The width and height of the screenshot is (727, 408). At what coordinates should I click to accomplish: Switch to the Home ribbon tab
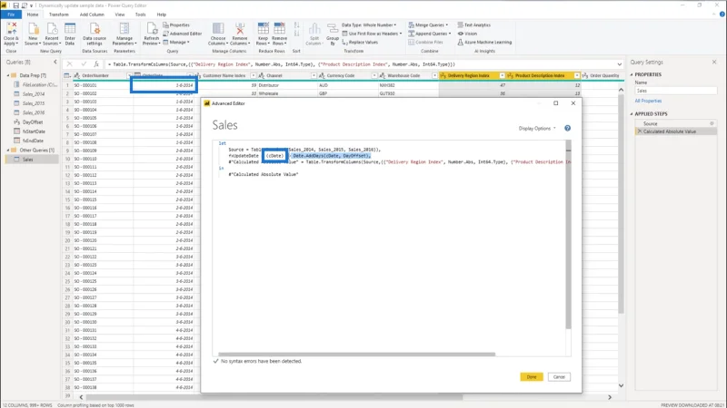[33, 15]
